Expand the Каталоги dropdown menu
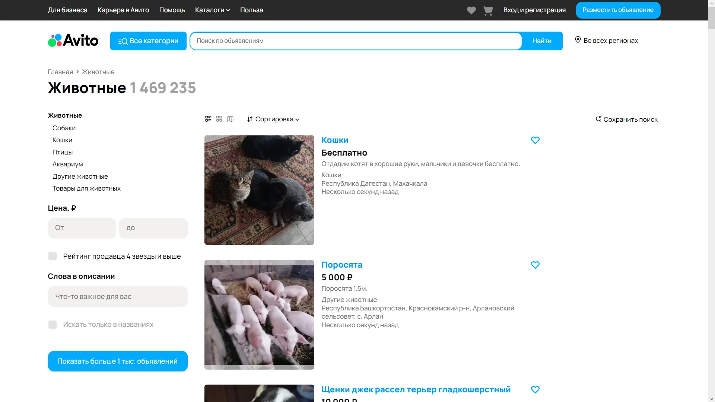This screenshot has width=715, height=402. [212, 10]
